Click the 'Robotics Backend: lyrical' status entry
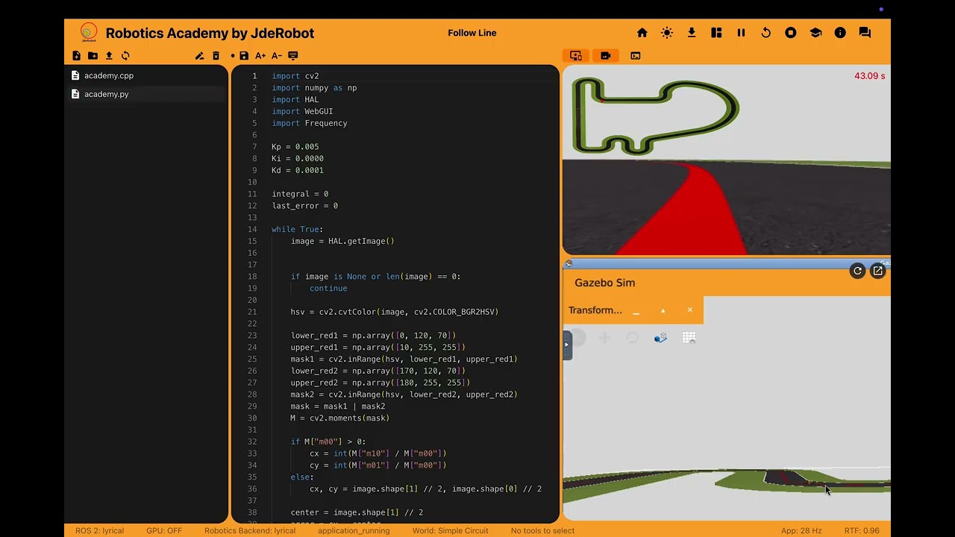Viewport: 955px width, 537px height. (x=250, y=531)
